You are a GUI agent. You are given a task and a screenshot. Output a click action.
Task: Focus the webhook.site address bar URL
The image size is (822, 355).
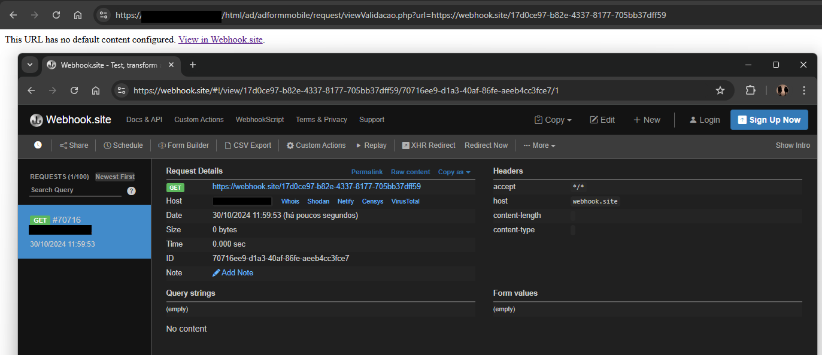346,90
